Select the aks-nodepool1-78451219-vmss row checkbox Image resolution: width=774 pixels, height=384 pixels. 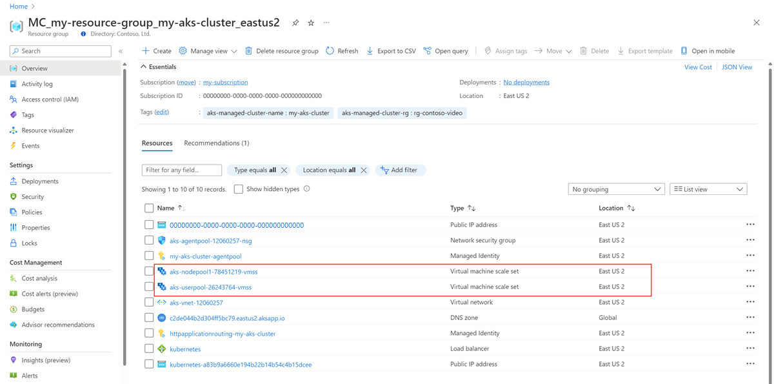[x=149, y=272]
